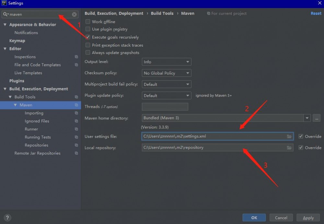Enable Work offline checkbox
Viewport: 324px width, 224px height.
pyautogui.click(x=88, y=21)
